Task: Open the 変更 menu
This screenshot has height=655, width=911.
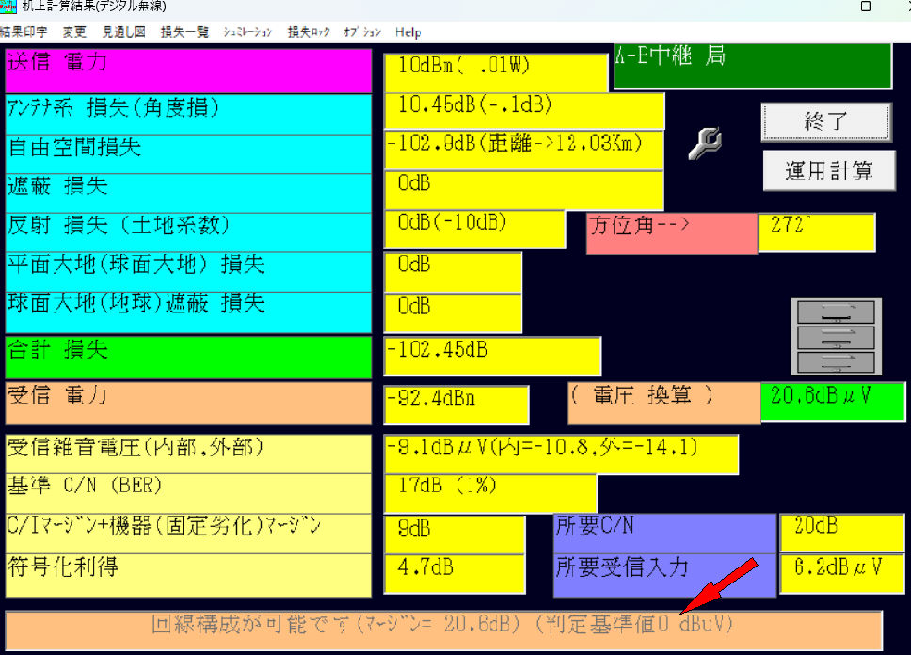Action: (74, 32)
